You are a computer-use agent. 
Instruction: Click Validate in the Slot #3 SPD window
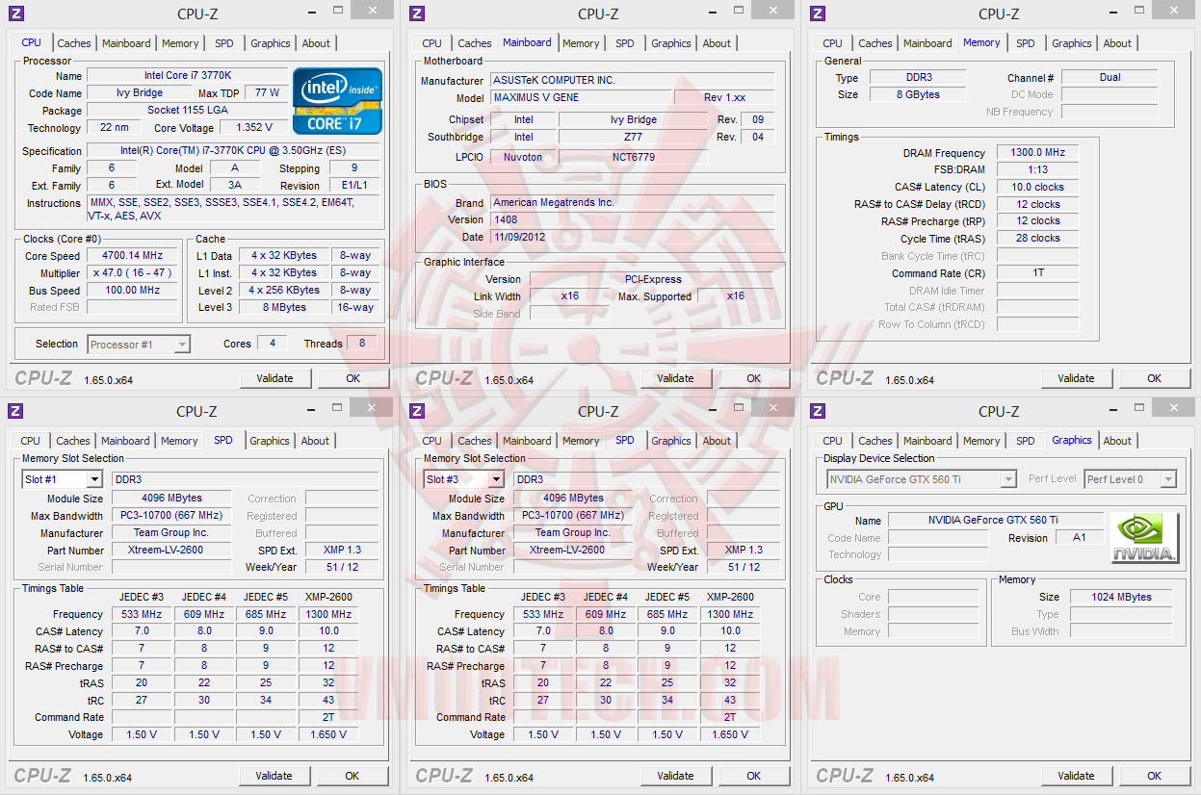(x=675, y=776)
